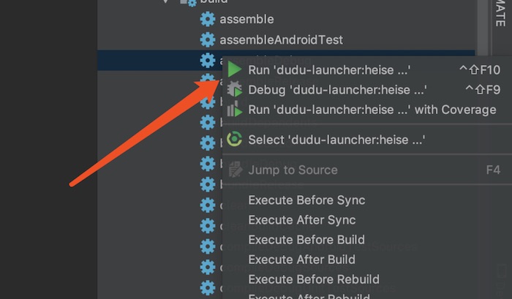Collapse the build folder tree node
This screenshot has width=512, height=299.
[x=167, y=2]
